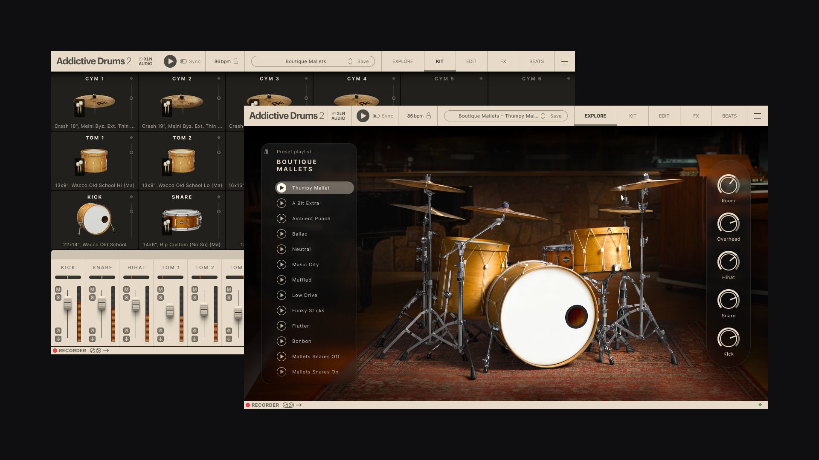Open hamburger menu in front window

pyautogui.click(x=758, y=116)
